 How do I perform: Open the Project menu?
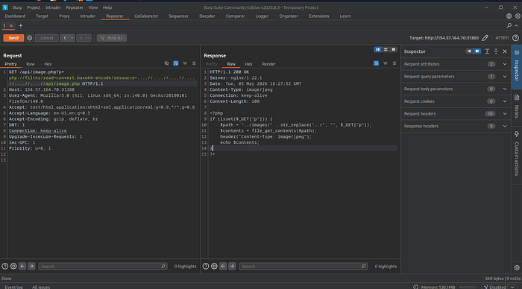[x=34, y=7]
